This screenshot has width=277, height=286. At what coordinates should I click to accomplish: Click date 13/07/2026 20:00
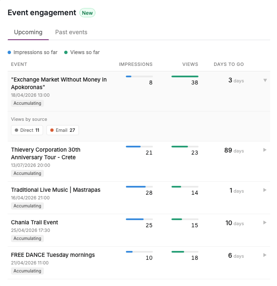tap(30, 165)
